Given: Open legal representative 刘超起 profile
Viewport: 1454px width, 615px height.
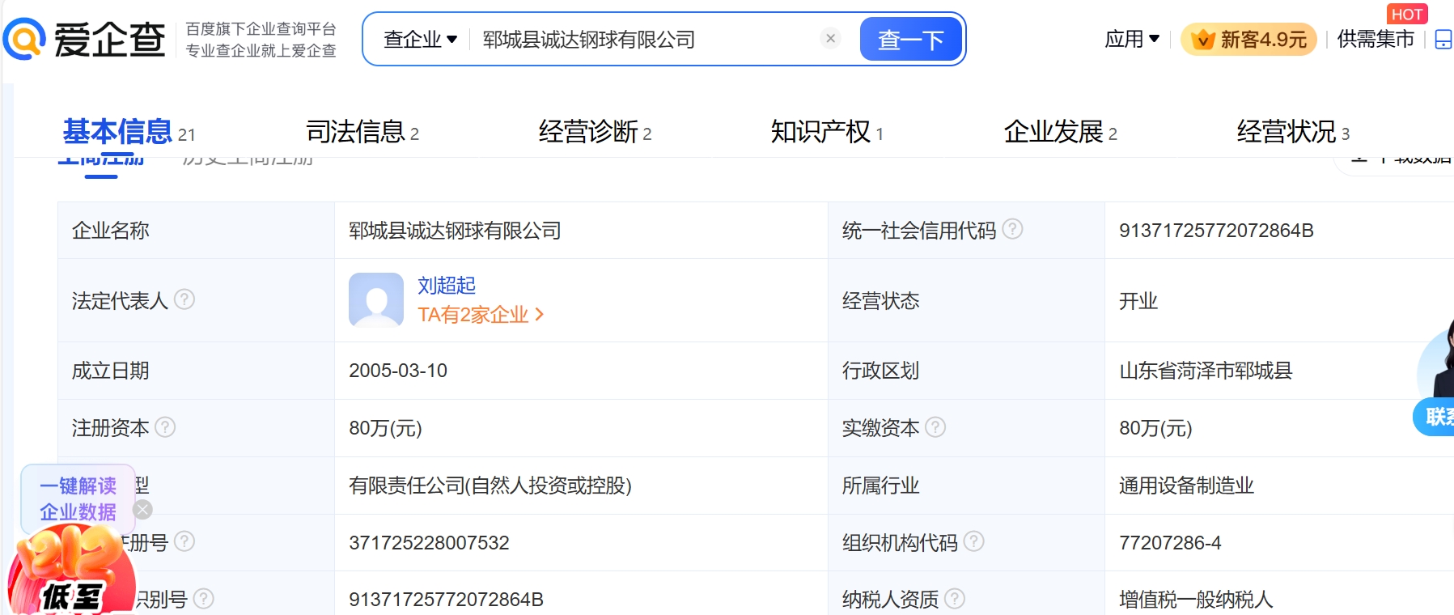Looking at the screenshot, I should click(x=447, y=286).
